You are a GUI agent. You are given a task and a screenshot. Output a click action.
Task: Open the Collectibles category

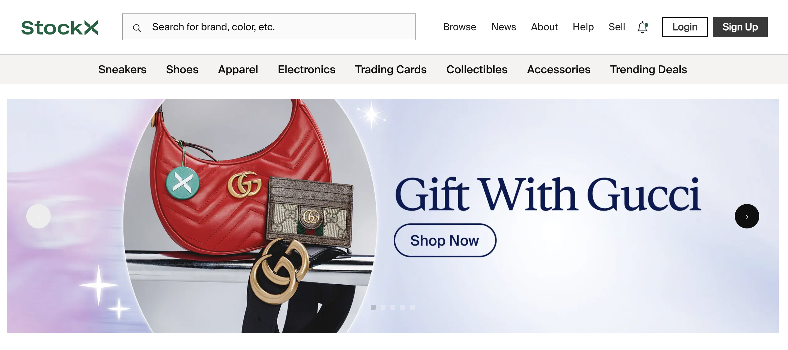click(x=477, y=69)
